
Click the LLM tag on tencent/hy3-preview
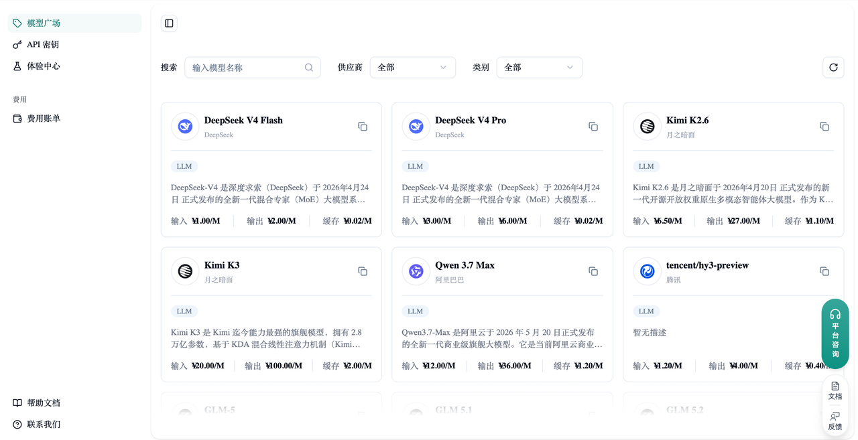[x=646, y=311]
